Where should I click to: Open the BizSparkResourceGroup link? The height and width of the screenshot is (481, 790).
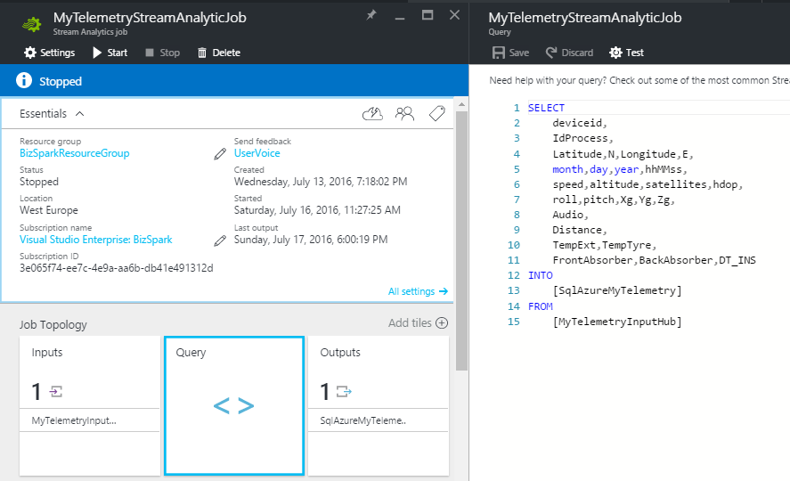click(x=75, y=153)
